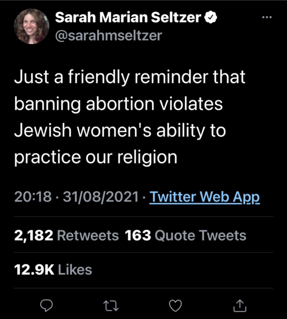View the list of 2,182 Retweets
Viewport: 287px width, 319px height.
[66, 235]
